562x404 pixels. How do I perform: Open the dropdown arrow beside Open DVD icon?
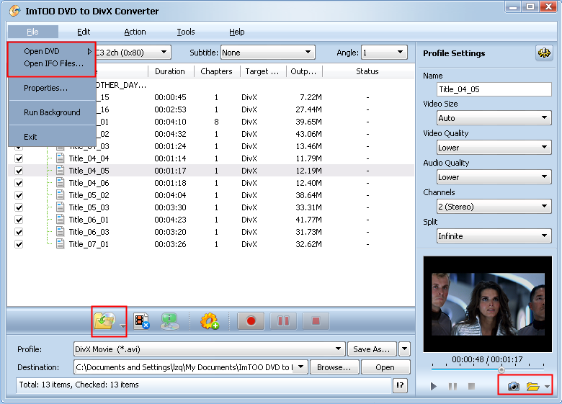coord(122,326)
